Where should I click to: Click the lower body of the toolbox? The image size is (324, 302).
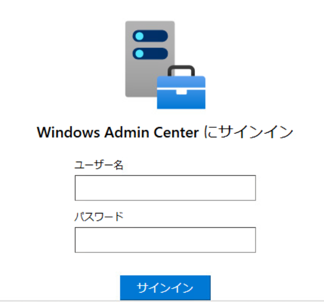coord(181,101)
